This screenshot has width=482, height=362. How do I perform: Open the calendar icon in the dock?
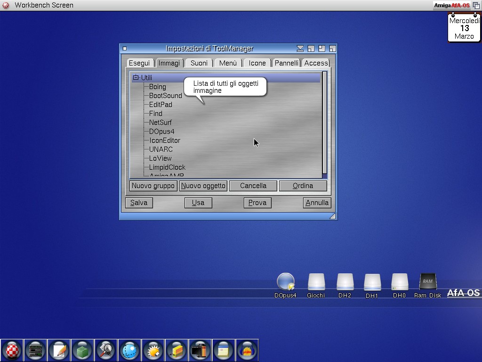224,350
